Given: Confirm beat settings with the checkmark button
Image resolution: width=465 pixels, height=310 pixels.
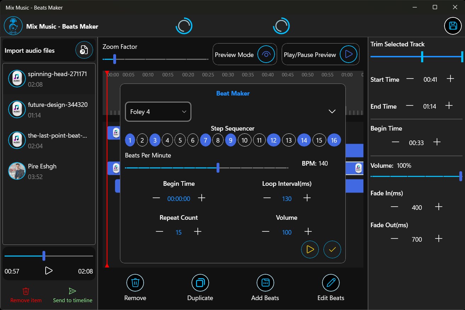Looking at the screenshot, I should (x=332, y=249).
